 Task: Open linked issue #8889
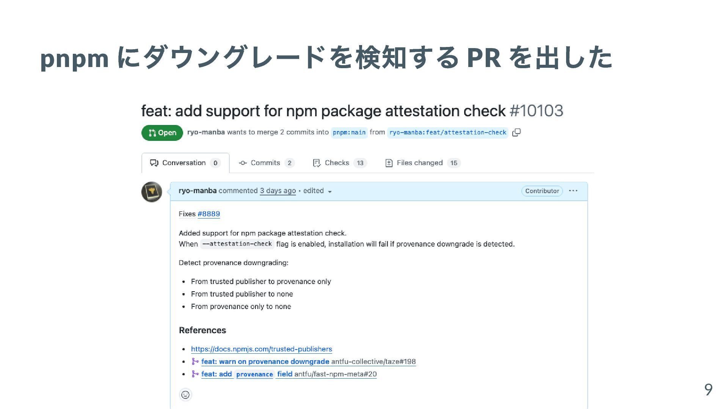[x=209, y=214]
